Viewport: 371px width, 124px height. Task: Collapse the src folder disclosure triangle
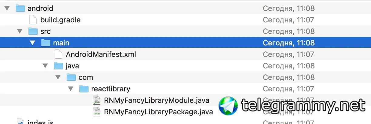click(20, 31)
